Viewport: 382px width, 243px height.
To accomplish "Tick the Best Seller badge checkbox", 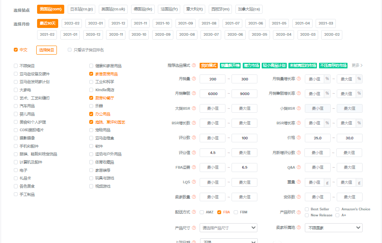I will 307,209.
